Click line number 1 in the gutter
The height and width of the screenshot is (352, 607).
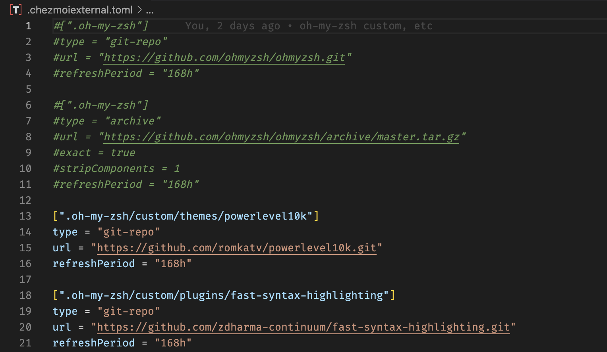click(x=28, y=26)
